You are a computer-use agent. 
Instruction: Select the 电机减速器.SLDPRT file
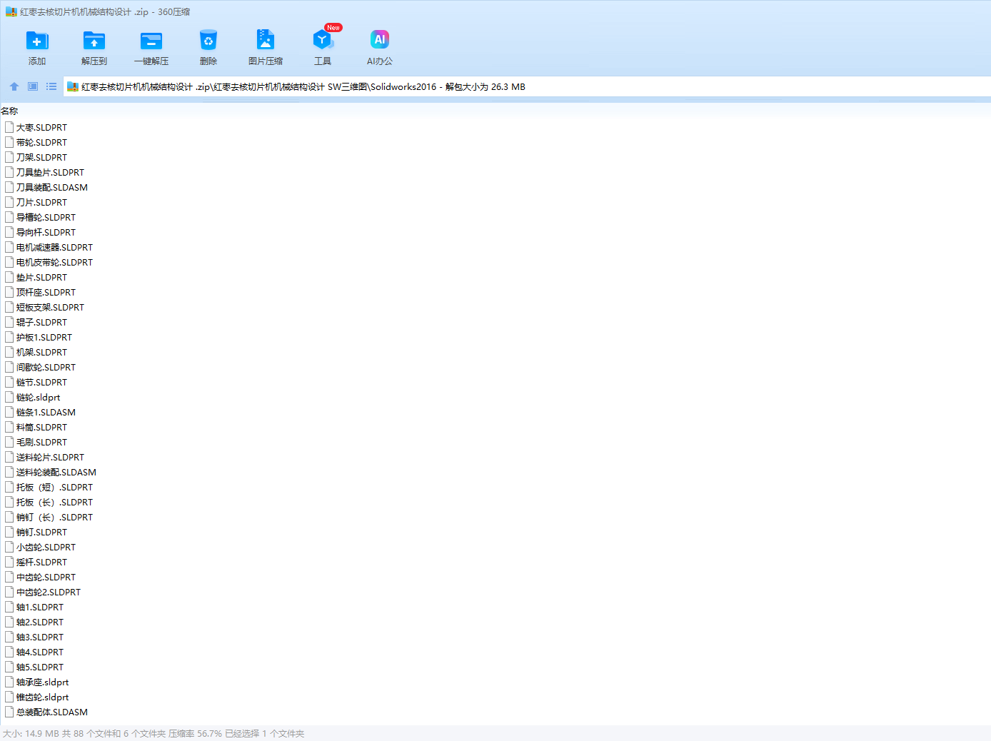(x=54, y=248)
